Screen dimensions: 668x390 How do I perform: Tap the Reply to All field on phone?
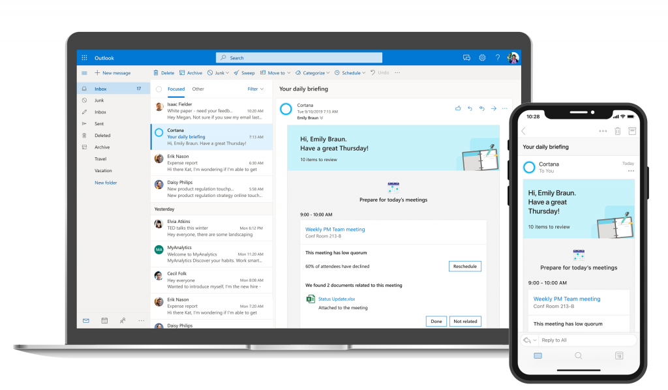[x=588, y=340]
